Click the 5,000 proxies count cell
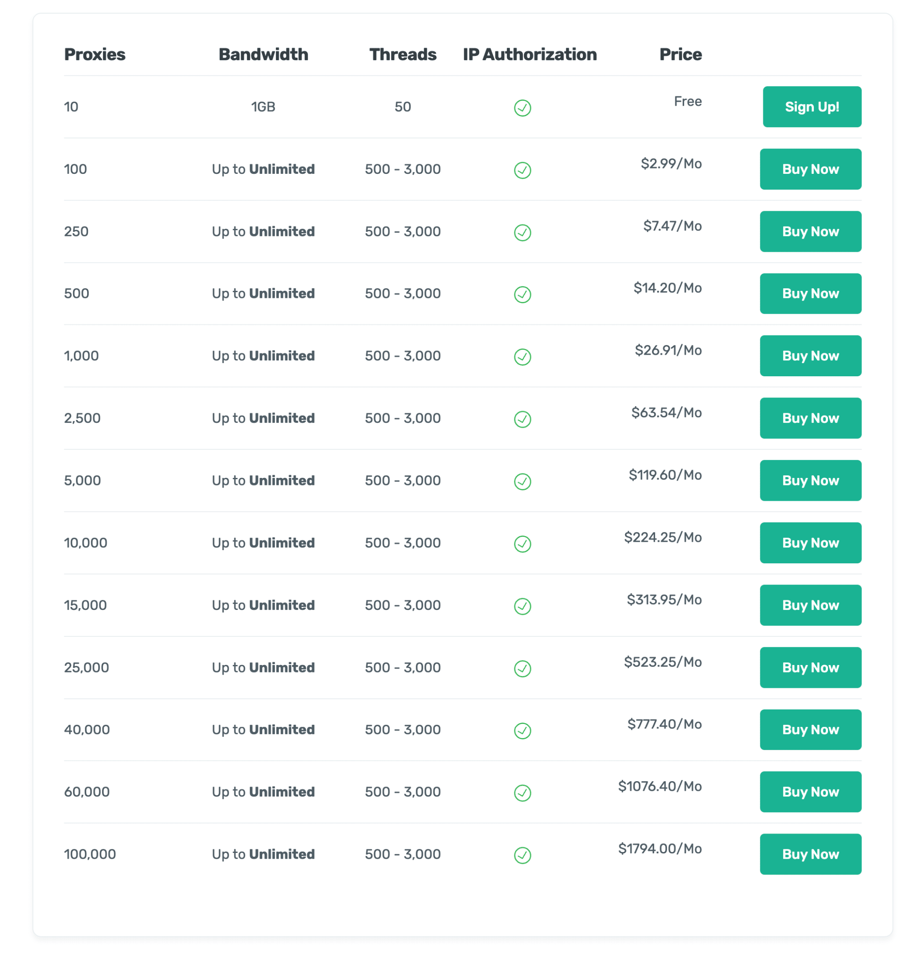The image size is (901, 955). coord(83,481)
